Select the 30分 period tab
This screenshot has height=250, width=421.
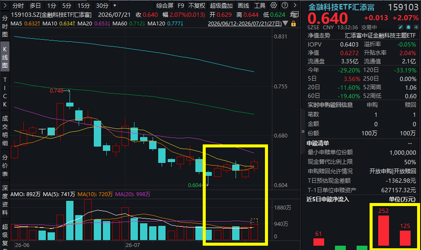pos(102,6)
